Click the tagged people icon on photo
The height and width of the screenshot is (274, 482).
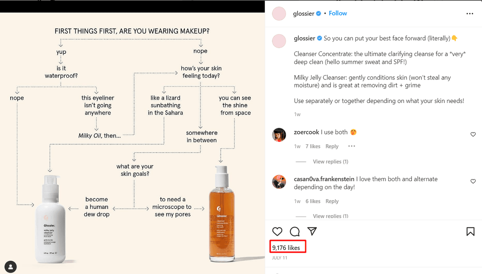point(11,266)
